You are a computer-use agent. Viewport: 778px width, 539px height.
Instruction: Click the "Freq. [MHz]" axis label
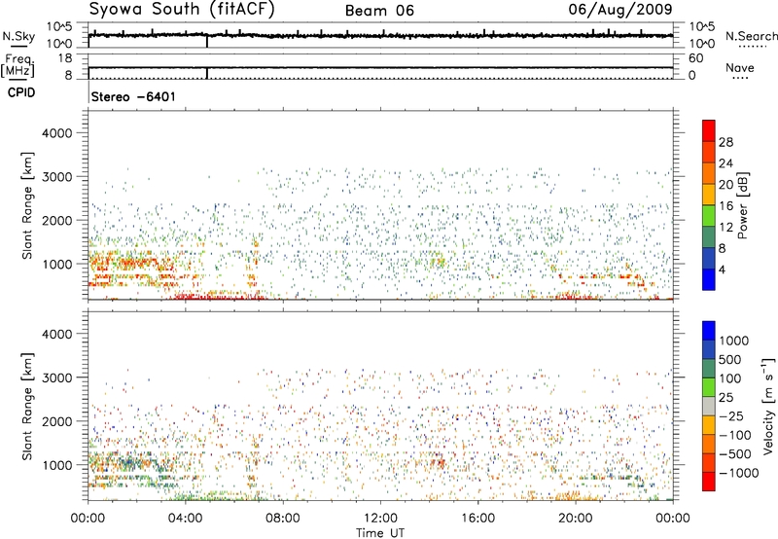19,66
